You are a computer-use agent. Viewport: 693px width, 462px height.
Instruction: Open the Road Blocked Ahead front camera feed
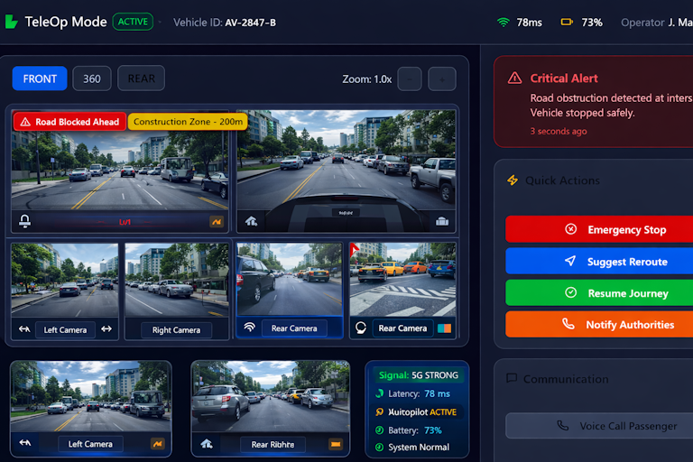coord(120,171)
